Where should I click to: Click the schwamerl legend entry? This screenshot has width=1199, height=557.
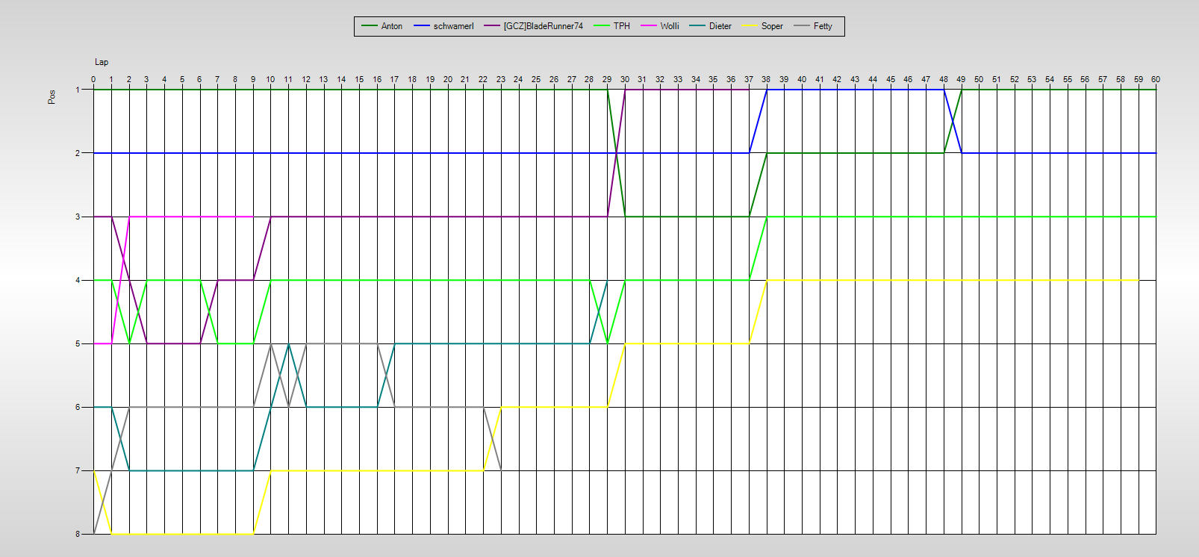pos(443,26)
